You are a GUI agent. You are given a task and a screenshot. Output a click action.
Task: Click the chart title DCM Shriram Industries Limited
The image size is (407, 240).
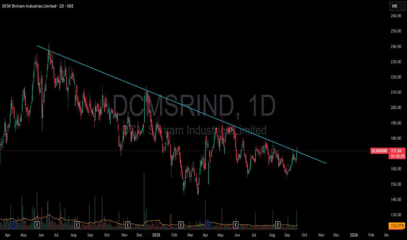pyautogui.click(x=29, y=6)
